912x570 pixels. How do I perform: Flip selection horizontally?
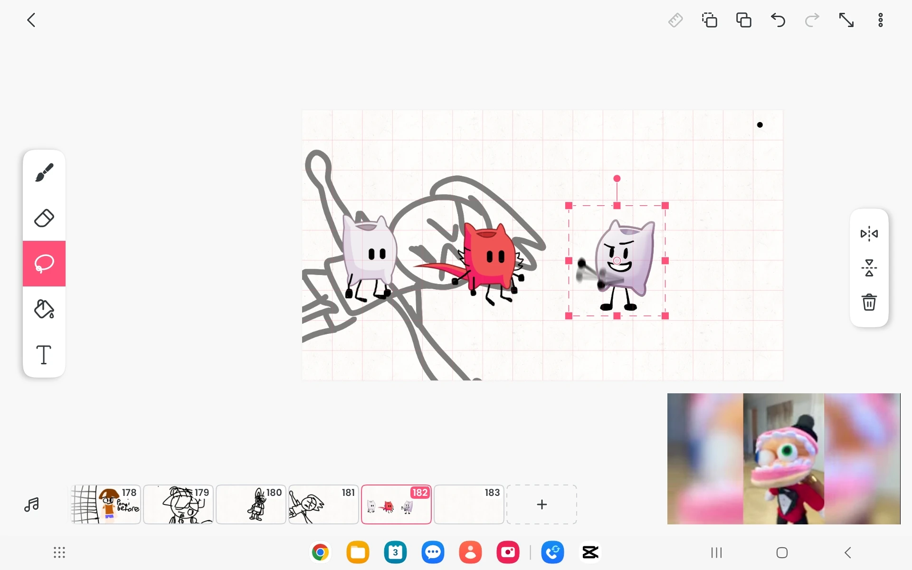[x=869, y=234]
